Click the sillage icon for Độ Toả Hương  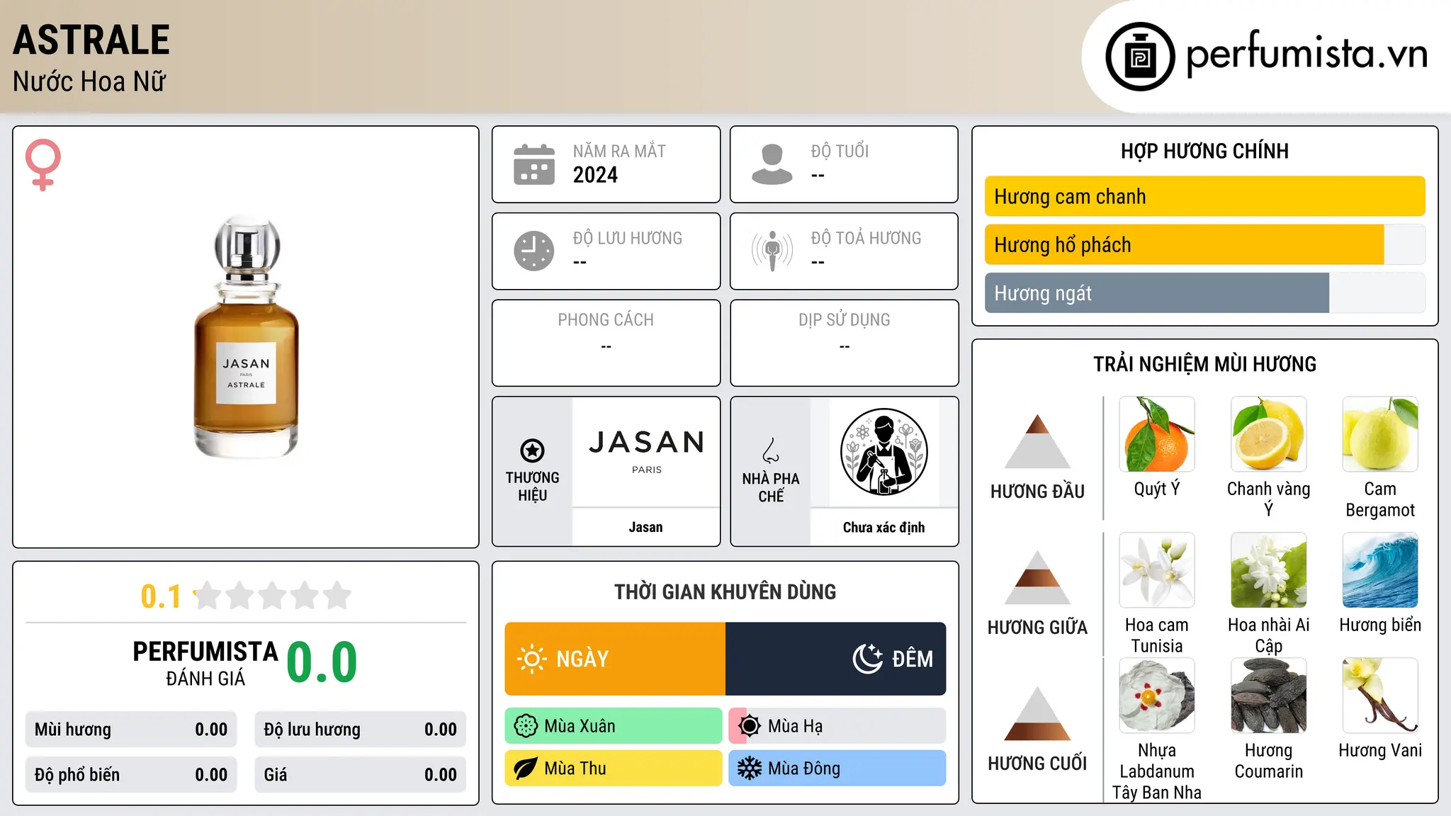coord(772,251)
